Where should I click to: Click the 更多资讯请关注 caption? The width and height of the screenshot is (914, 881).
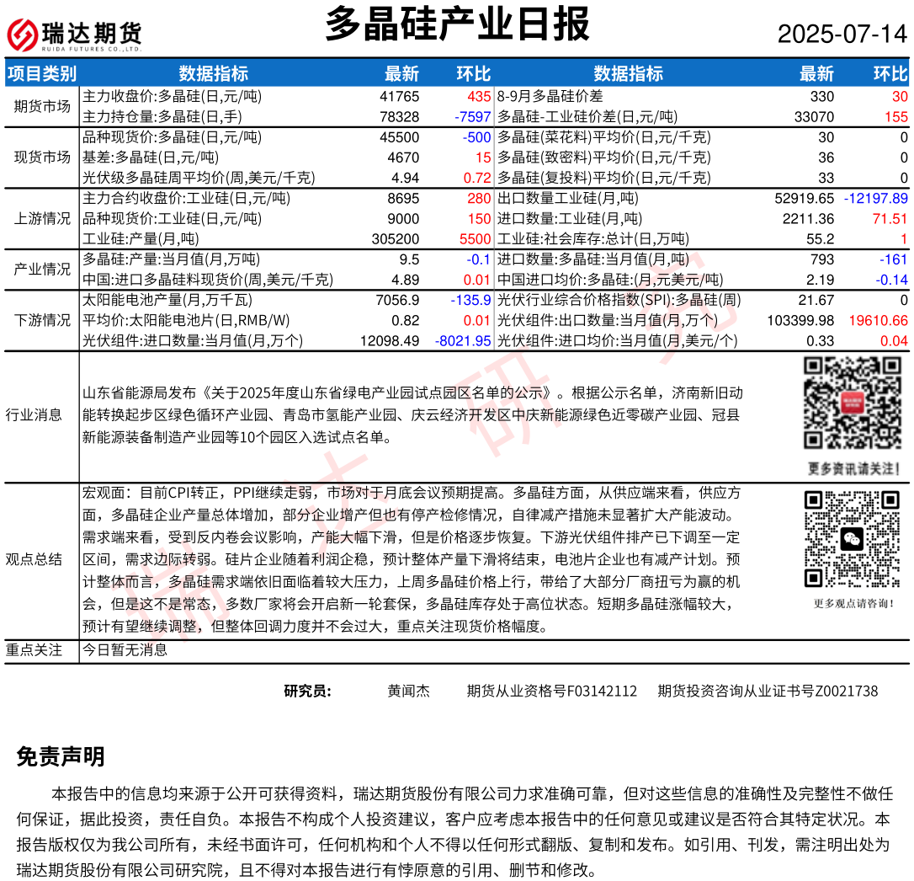pos(853,468)
